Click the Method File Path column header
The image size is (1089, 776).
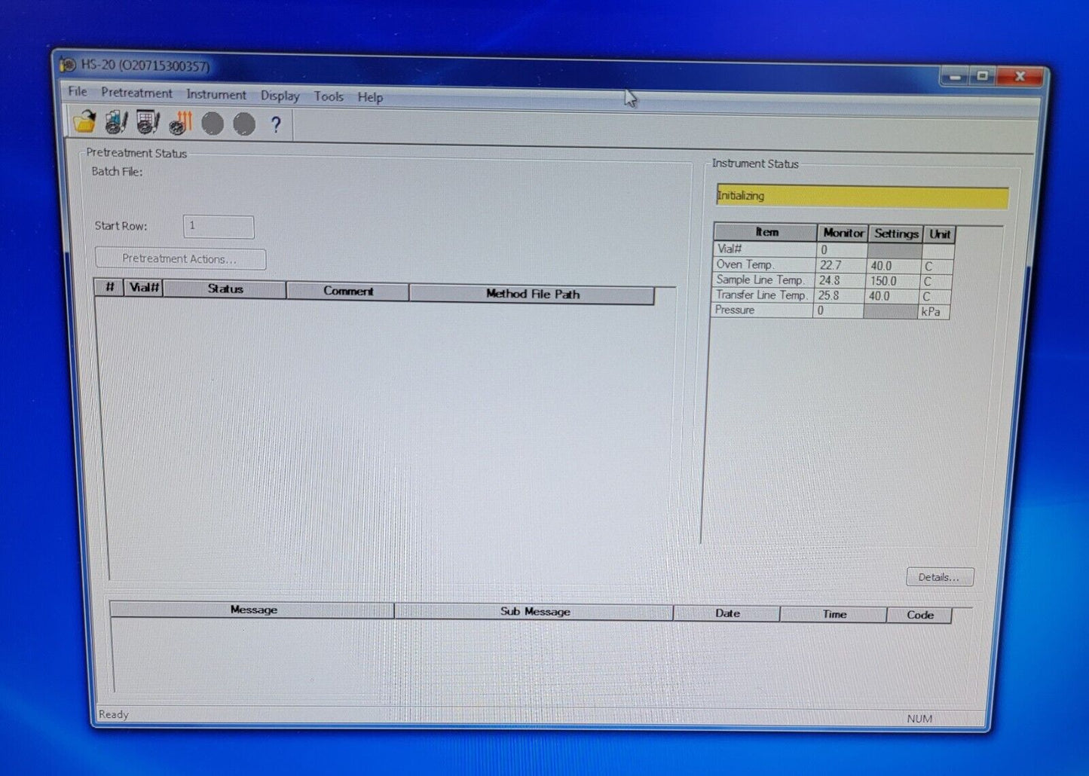click(532, 294)
